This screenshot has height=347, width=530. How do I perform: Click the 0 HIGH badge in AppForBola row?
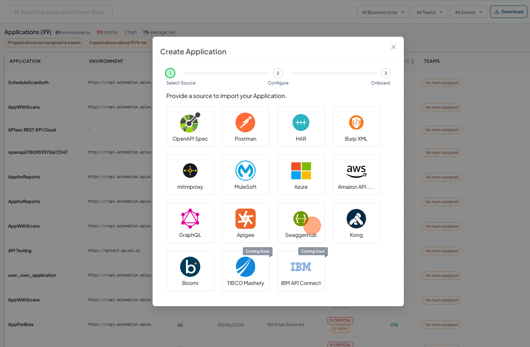pyautogui.click(x=340, y=329)
